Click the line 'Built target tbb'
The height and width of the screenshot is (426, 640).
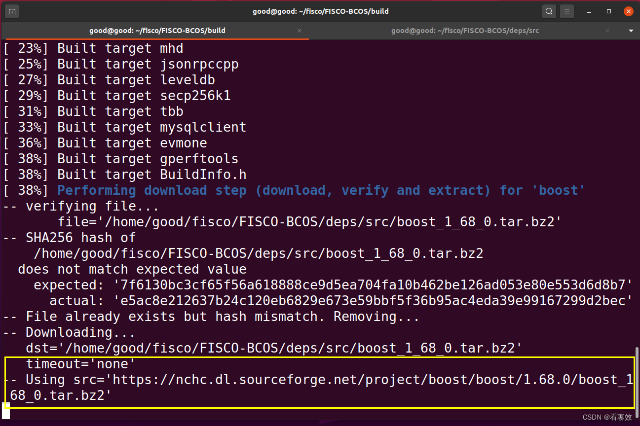click(93, 111)
